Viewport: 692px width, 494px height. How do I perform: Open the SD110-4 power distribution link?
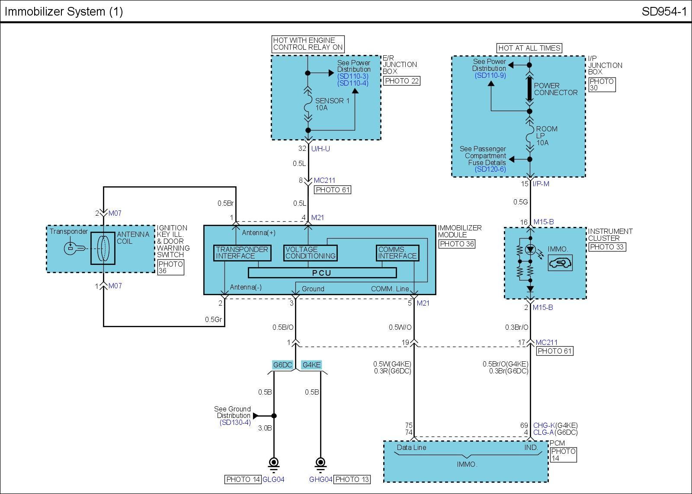pyautogui.click(x=353, y=83)
